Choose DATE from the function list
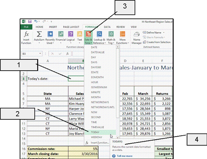This screenshot has height=159, width=207. tap(100, 47)
